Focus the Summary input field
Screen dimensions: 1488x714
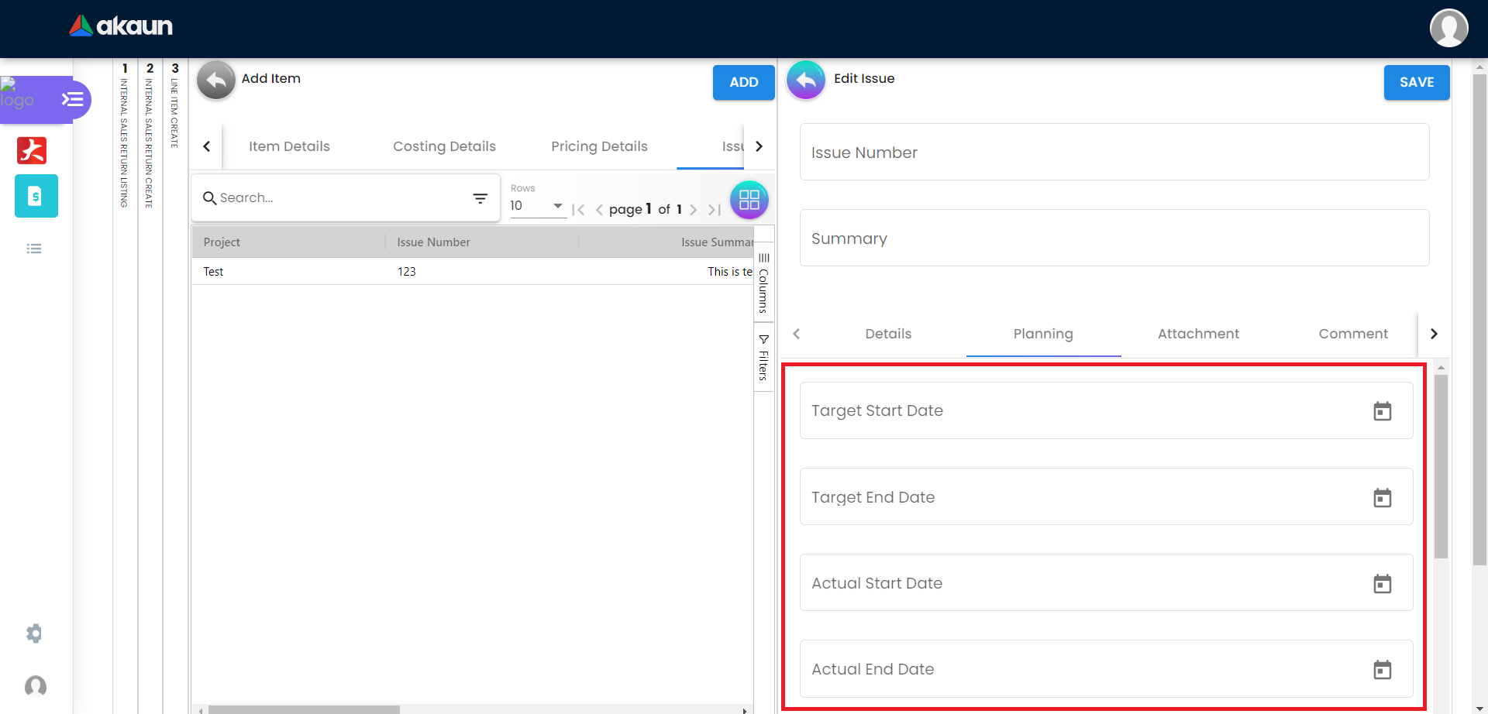(x=1114, y=239)
